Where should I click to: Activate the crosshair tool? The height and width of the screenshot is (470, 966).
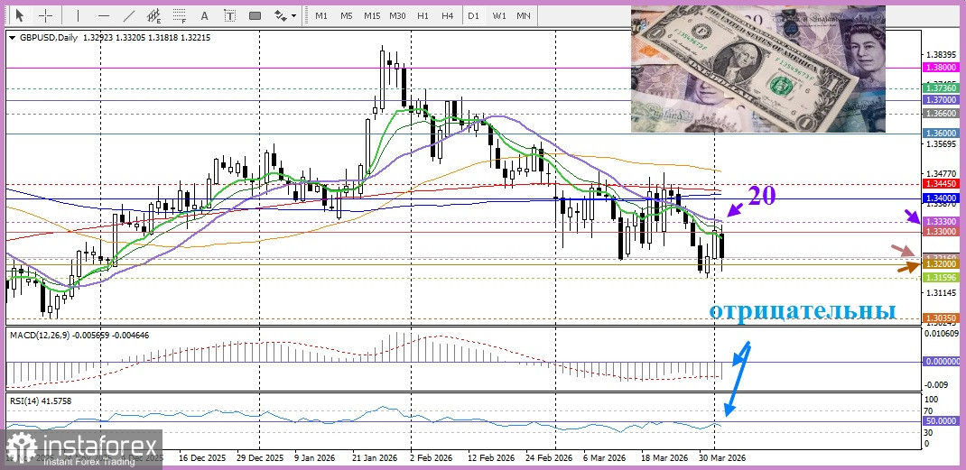[45, 15]
